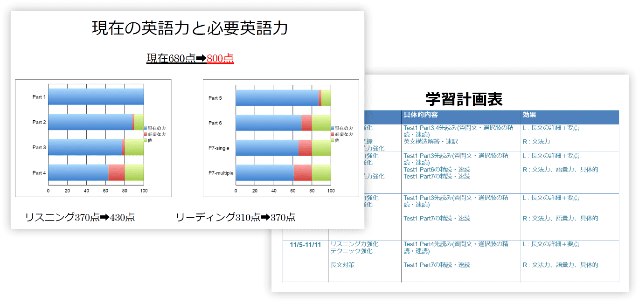Click the blue Part 1 bar
The width and height of the screenshot is (639, 303).
coord(96,97)
